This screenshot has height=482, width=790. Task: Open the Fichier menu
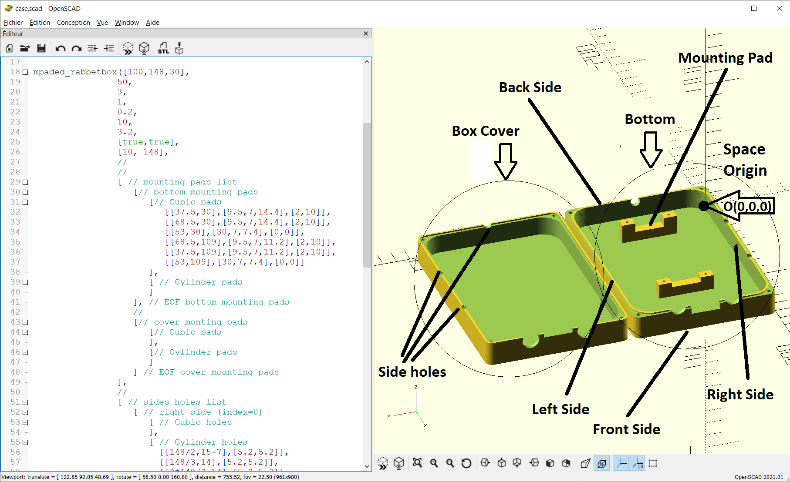(13, 23)
